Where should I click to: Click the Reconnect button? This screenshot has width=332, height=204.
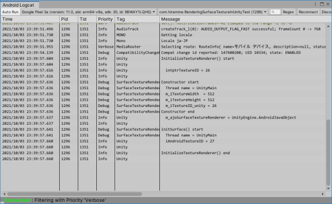point(308,12)
